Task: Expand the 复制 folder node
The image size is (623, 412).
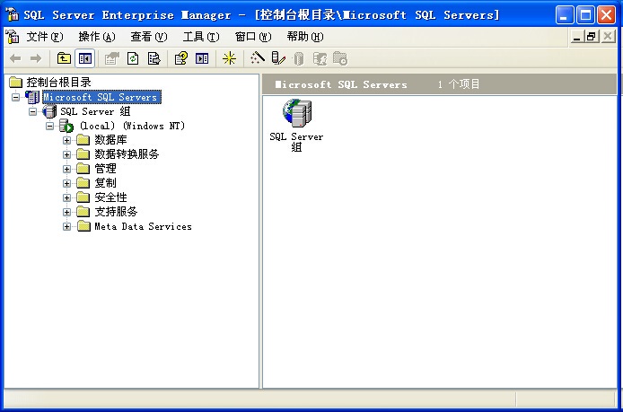Action: pyautogui.click(x=66, y=183)
